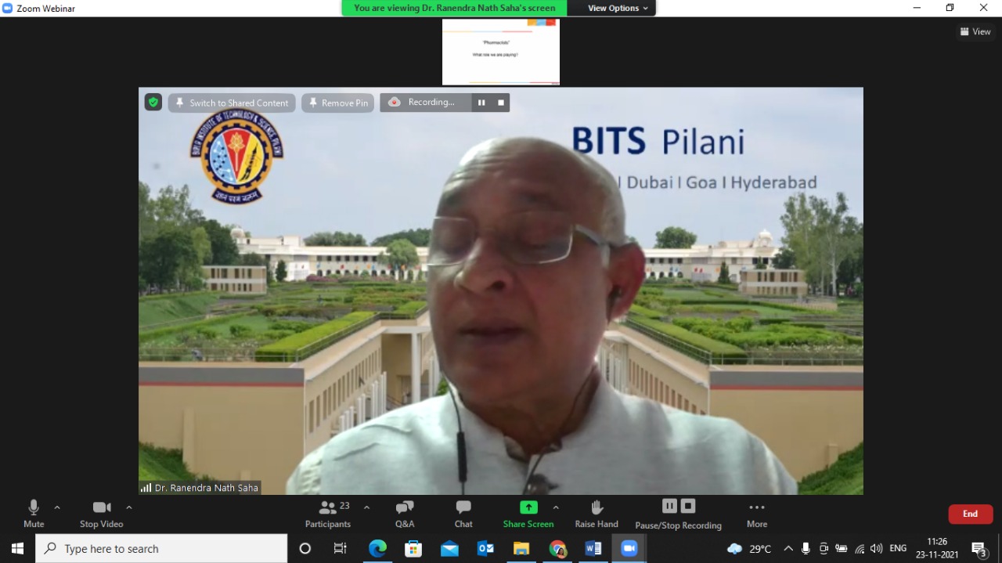The image size is (1002, 563).
Task: Select the shared screen thumbnail
Action: tap(501, 52)
